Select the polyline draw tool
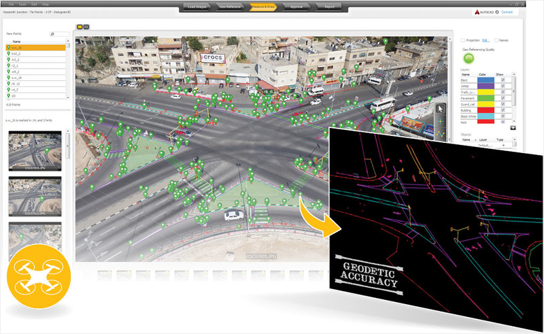The width and height of the screenshot is (544, 334). 440,134
